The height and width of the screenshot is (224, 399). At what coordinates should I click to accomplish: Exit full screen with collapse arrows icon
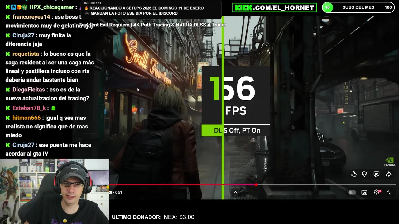[389, 192]
